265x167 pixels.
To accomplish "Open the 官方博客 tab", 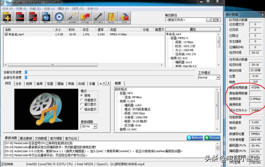I will (x=56, y=138).
